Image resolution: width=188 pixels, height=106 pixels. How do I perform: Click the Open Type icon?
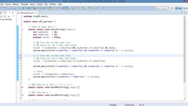pyautogui.click(x=50, y=8)
